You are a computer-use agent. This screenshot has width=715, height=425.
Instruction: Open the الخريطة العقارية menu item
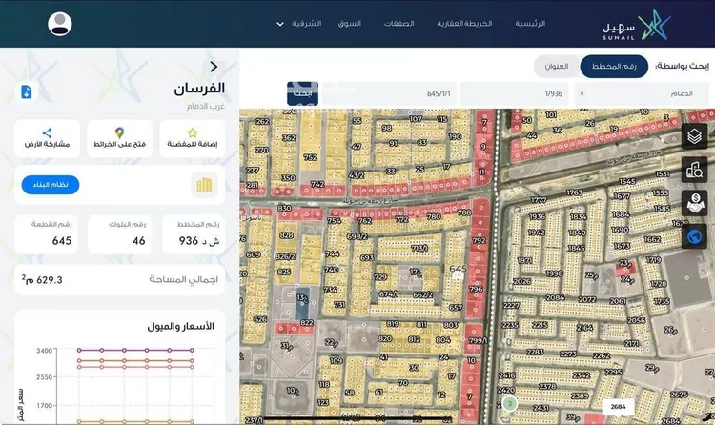(464, 23)
